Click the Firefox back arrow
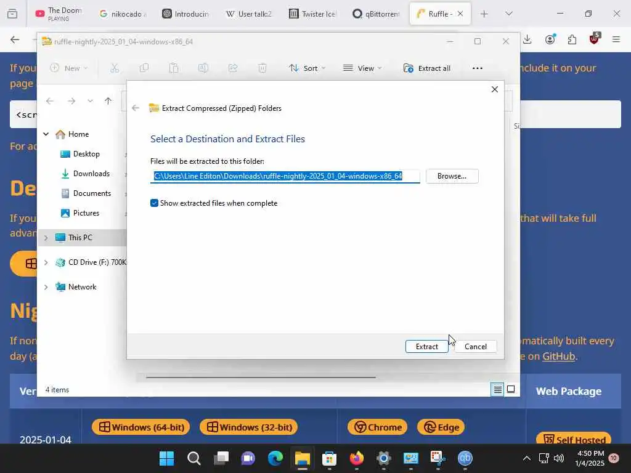This screenshot has width=631, height=473. click(15, 39)
